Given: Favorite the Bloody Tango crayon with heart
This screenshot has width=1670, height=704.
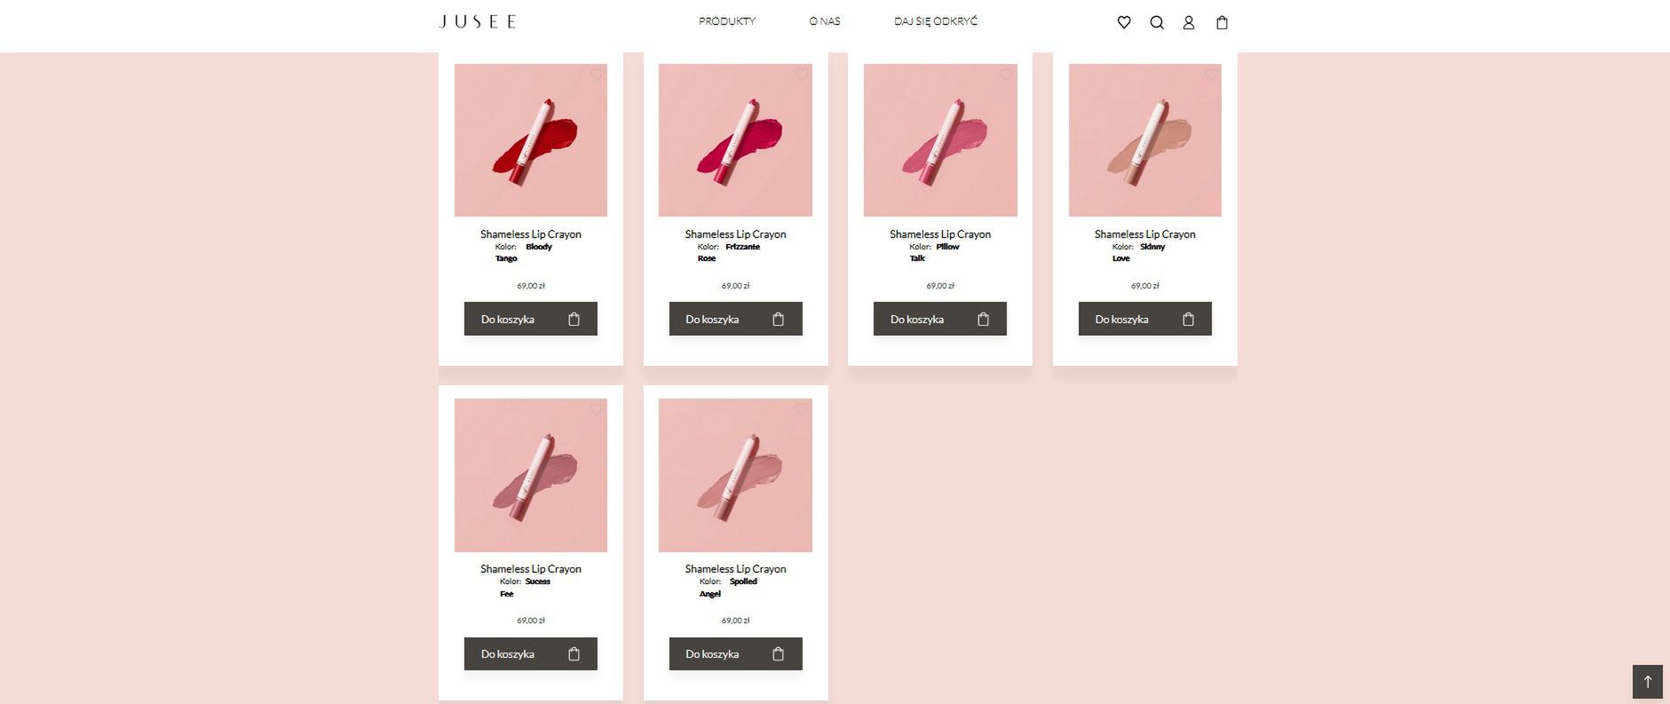Looking at the screenshot, I should 597,75.
